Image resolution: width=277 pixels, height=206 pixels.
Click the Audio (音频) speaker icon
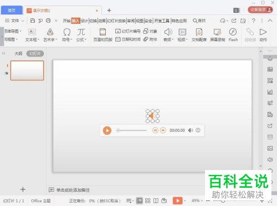click(168, 32)
